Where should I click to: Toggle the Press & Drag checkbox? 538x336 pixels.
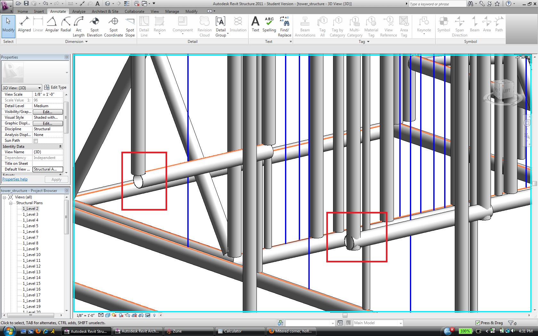pyautogui.click(x=478, y=323)
